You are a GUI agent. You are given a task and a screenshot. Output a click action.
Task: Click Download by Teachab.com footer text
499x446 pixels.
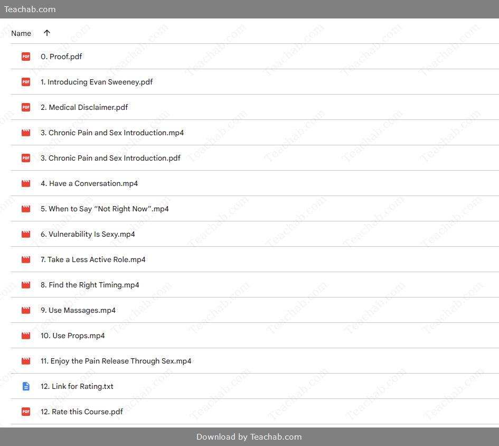pos(249,437)
